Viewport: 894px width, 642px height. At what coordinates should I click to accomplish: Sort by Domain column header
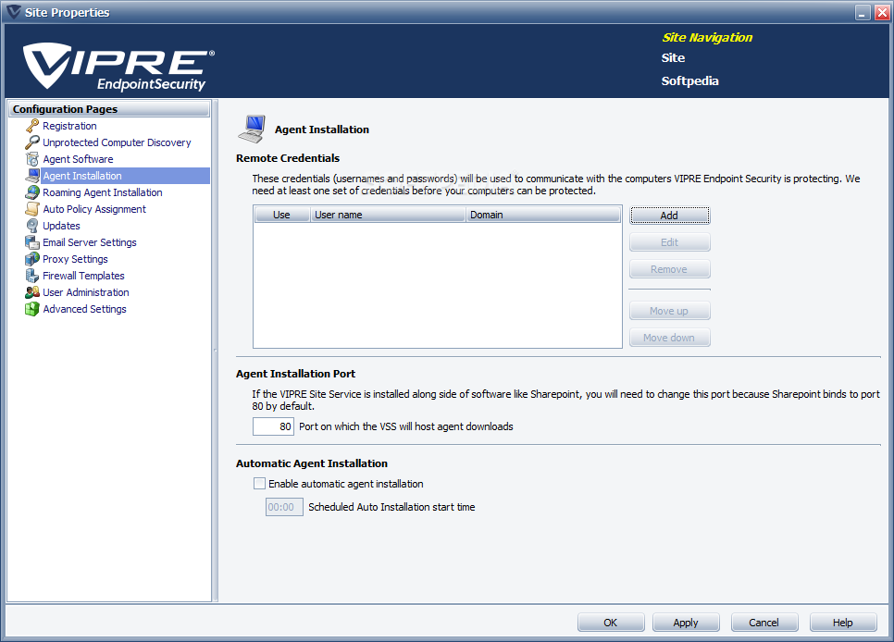coord(542,215)
